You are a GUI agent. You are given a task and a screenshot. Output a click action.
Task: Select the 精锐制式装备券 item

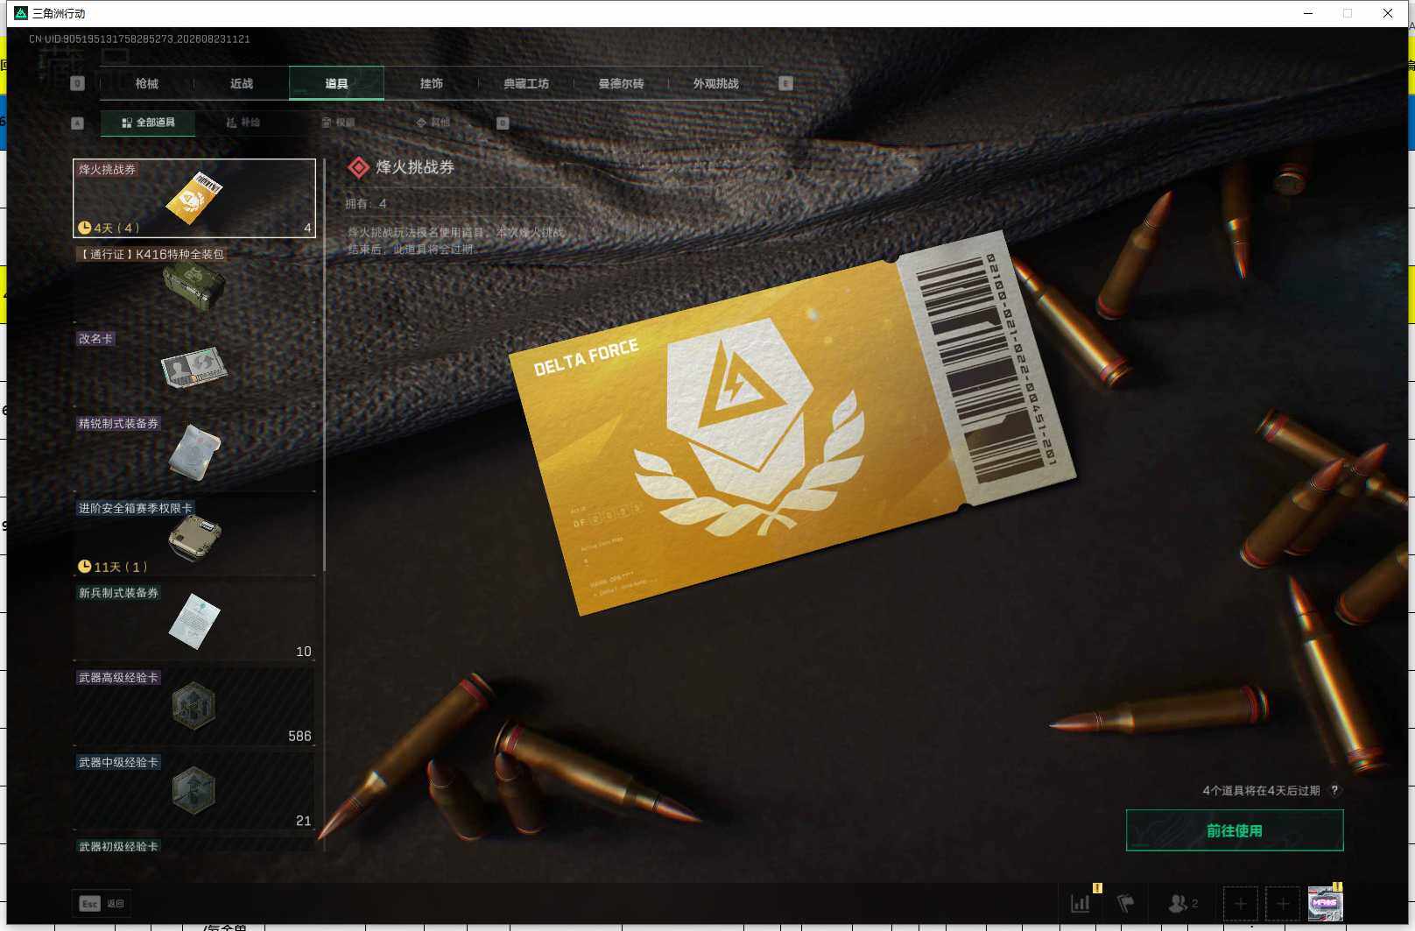(194, 453)
